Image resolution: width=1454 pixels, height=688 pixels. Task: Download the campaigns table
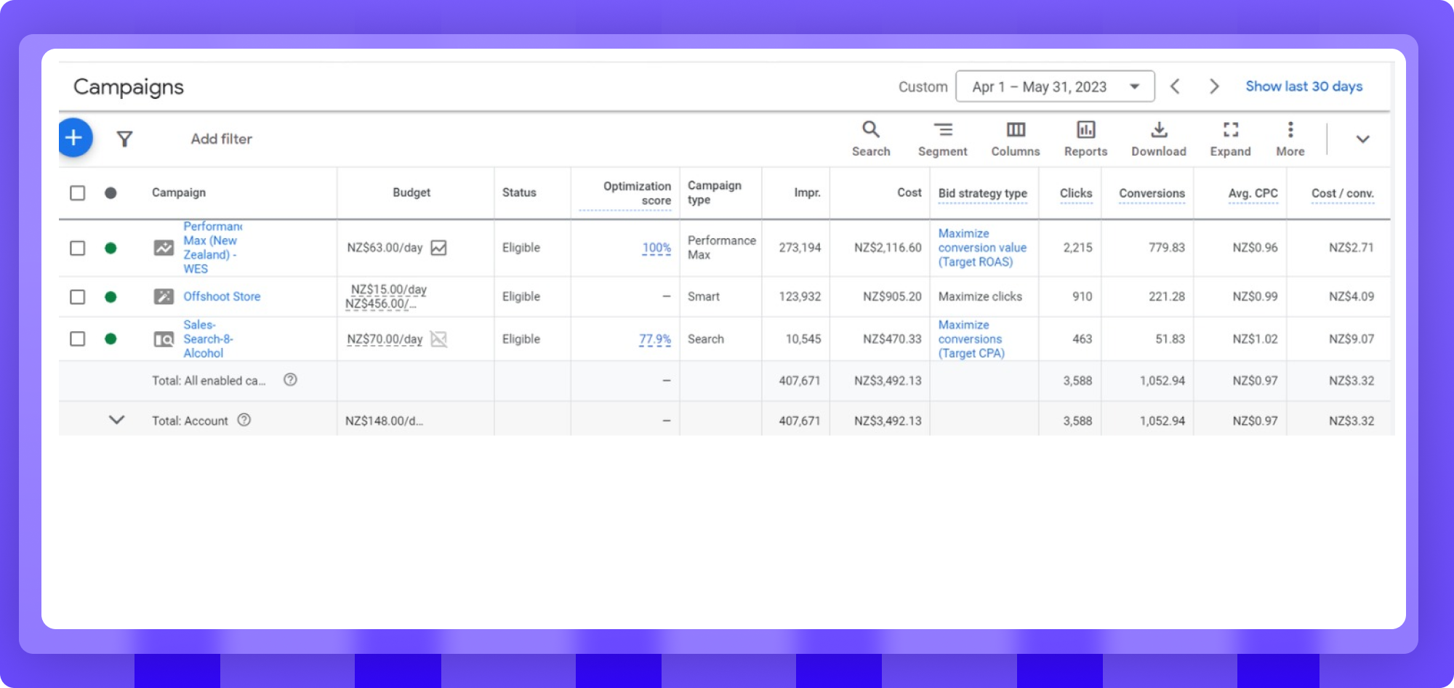[1159, 138]
